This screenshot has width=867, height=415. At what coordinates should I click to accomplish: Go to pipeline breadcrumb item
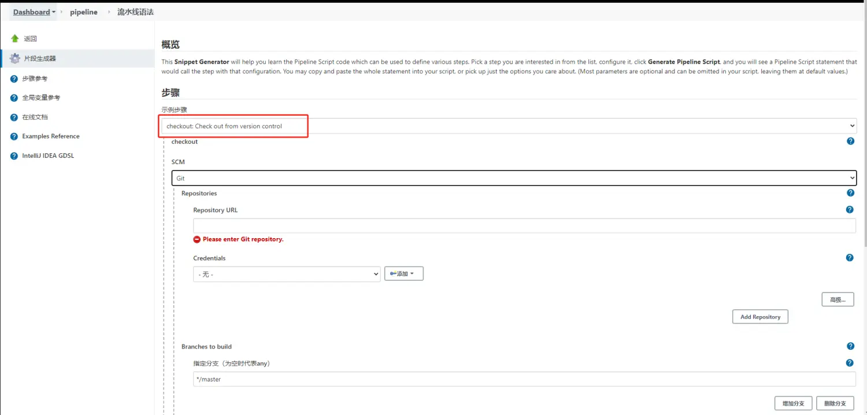[84, 12]
